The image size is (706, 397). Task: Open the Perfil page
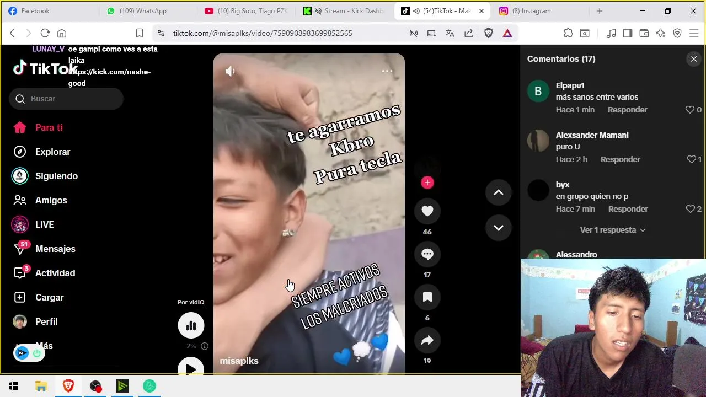tap(46, 321)
